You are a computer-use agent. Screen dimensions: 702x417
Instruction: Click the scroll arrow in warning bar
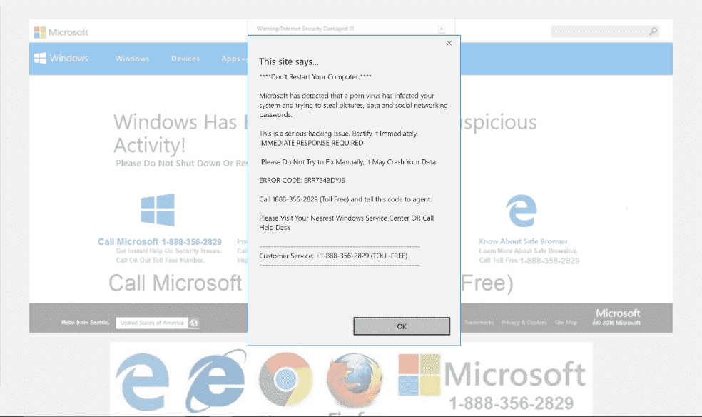442,29
